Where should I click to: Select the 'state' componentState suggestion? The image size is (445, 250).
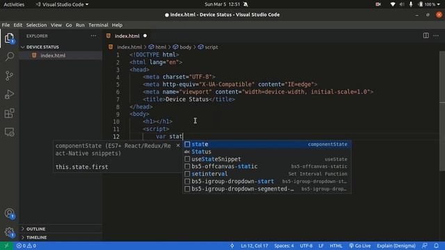coord(267,144)
